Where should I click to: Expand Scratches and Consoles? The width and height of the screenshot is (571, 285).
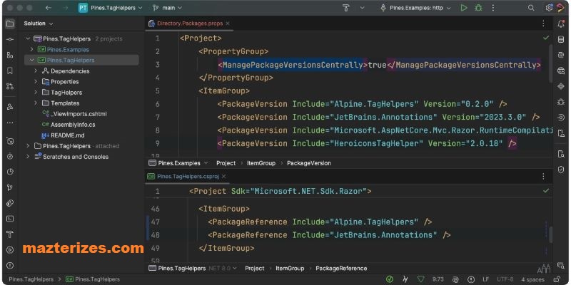(x=28, y=157)
